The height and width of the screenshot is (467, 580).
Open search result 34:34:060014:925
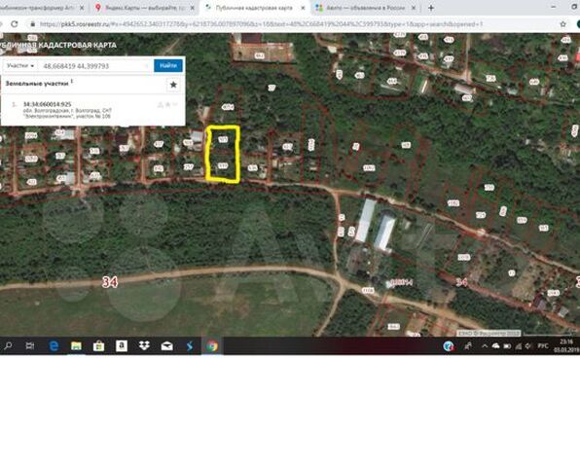coord(47,104)
